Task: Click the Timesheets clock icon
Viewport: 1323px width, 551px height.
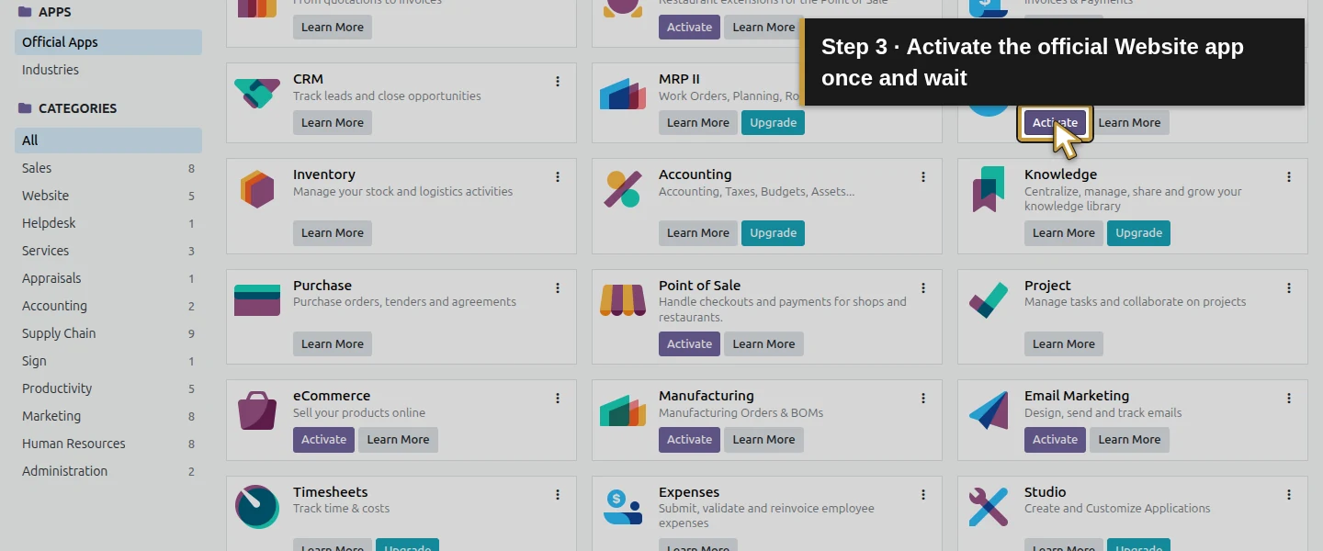Action: 257,507
